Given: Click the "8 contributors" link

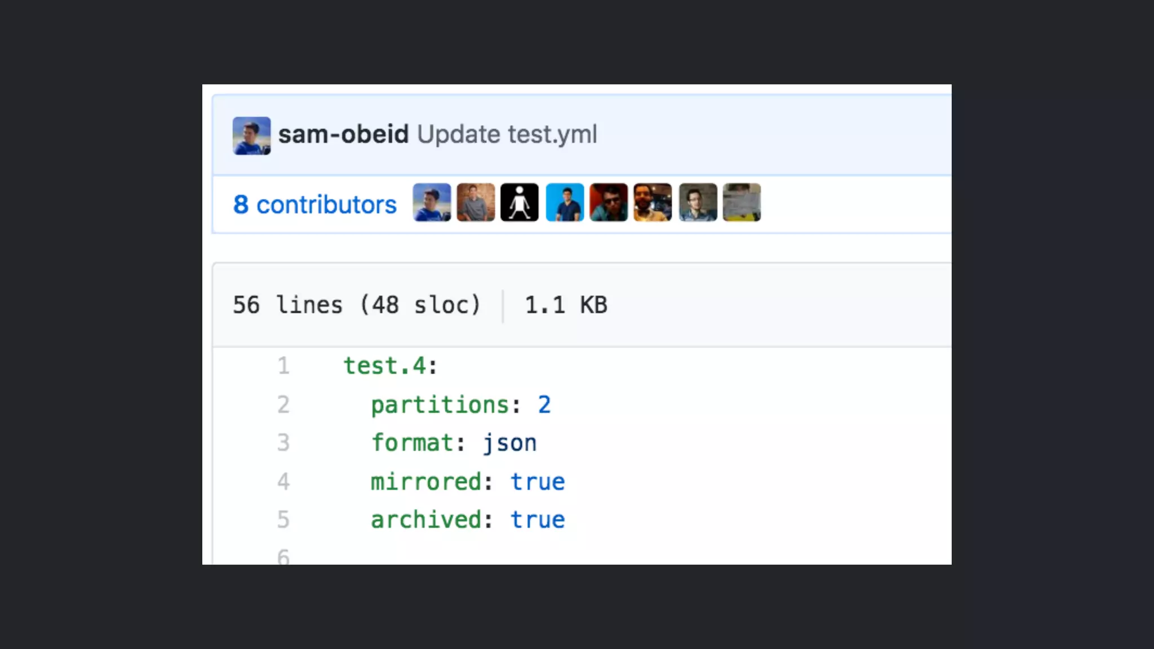Looking at the screenshot, I should [x=315, y=205].
